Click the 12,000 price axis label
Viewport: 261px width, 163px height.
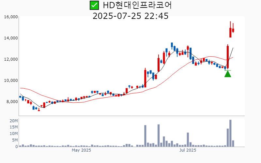11,59
